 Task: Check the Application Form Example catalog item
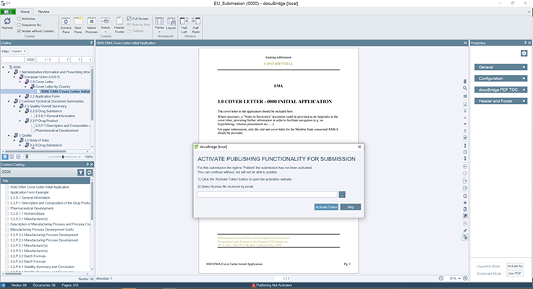click(7, 192)
